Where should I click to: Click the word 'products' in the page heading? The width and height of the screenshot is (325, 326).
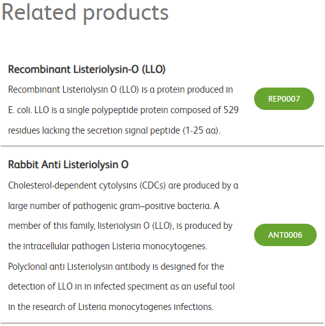(126, 14)
